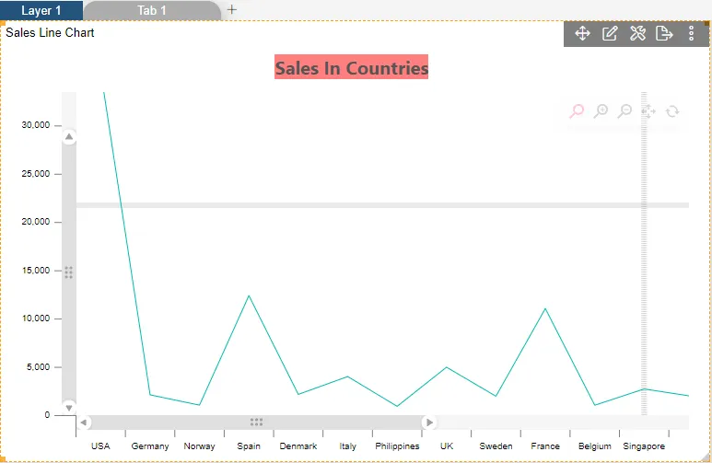Image resolution: width=712 pixels, height=463 pixels.
Task: Click the vertical scrollbar up arrow
Action: point(69,137)
